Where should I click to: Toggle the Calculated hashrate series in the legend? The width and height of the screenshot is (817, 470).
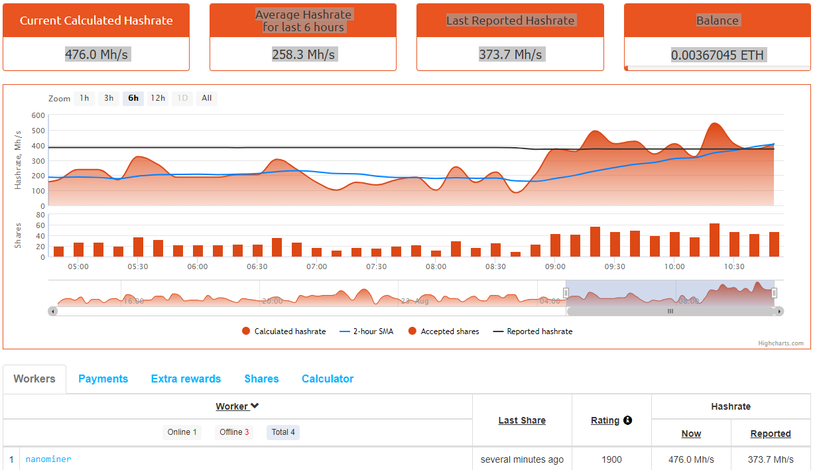pyautogui.click(x=284, y=331)
